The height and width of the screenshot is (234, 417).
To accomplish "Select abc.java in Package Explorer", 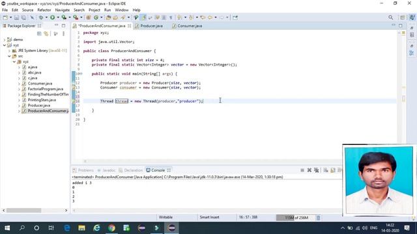I will click(35, 72).
